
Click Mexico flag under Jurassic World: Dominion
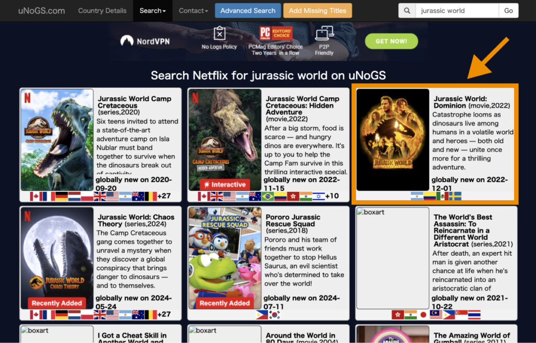(442, 197)
